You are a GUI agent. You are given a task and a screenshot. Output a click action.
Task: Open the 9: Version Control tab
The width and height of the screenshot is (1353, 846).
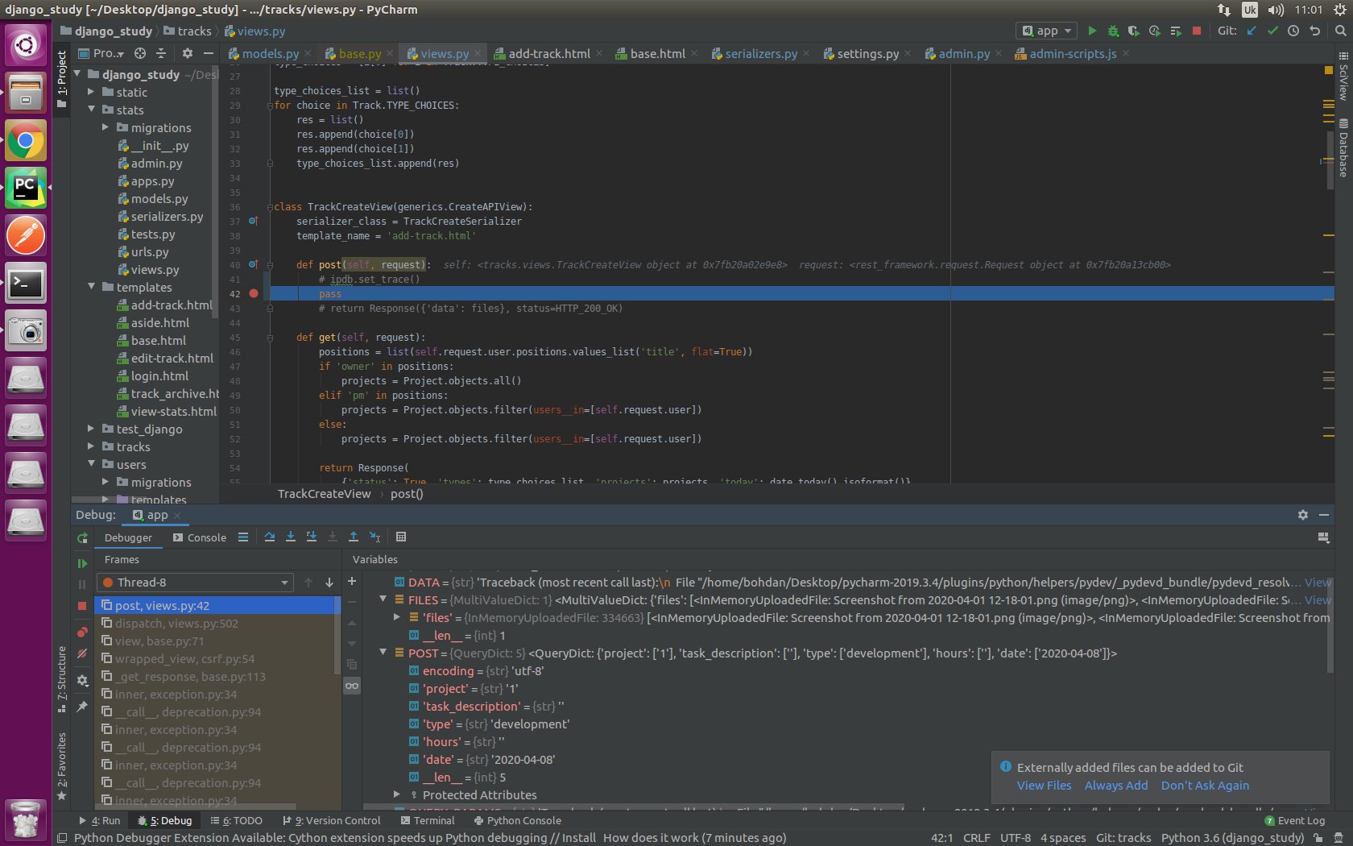pyautogui.click(x=332, y=820)
